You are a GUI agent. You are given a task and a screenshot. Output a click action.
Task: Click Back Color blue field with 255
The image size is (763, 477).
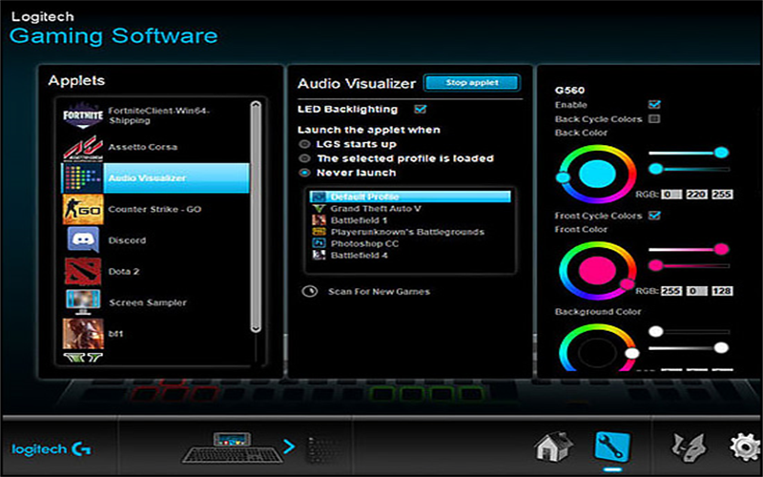tap(722, 195)
